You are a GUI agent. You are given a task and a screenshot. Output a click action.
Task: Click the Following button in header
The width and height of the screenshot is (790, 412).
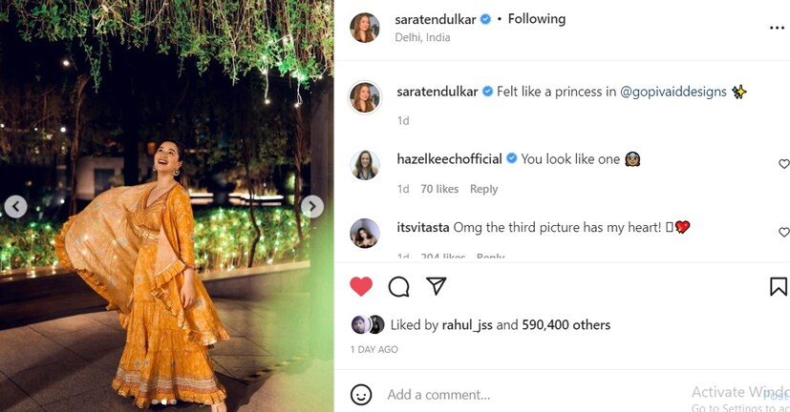point(536,19)
